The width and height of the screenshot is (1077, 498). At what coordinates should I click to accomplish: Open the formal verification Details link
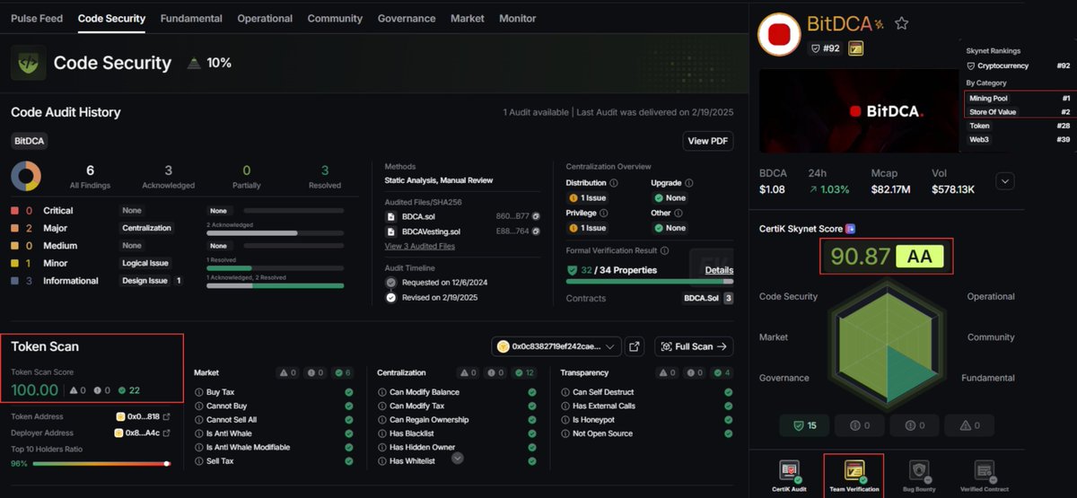point(719,270)
